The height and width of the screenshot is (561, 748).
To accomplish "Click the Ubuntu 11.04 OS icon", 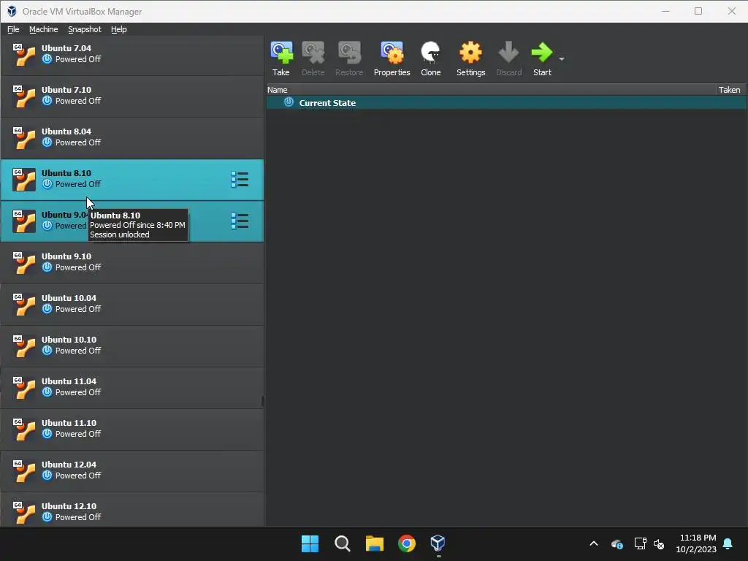I will 24,388.
